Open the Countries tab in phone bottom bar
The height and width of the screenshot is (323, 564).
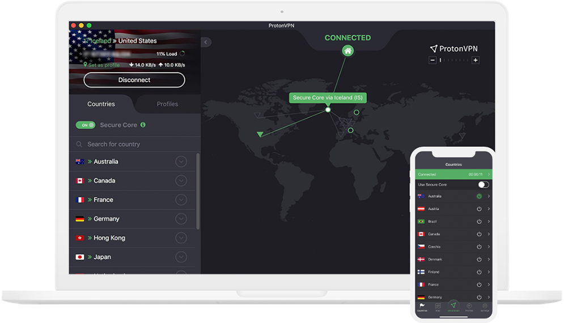click(422, 307)
